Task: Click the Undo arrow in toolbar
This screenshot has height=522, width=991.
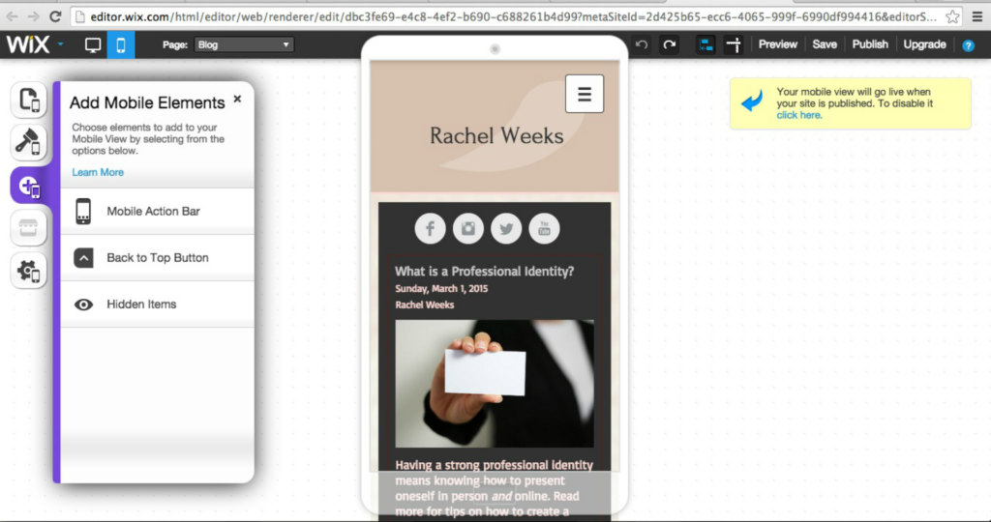Action: point(642,44)
